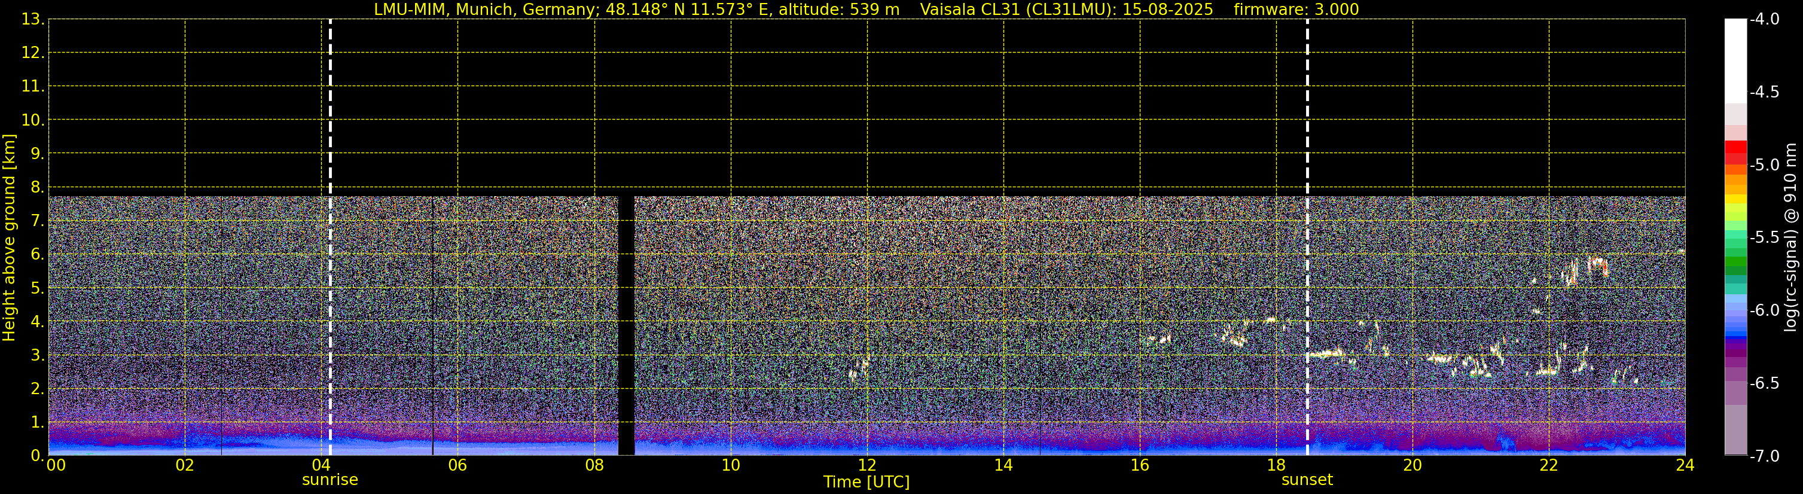Click the 'log(rc-signal) @ 910 nm' colorbar label

pyautogui.click(x=1790, y=238)
